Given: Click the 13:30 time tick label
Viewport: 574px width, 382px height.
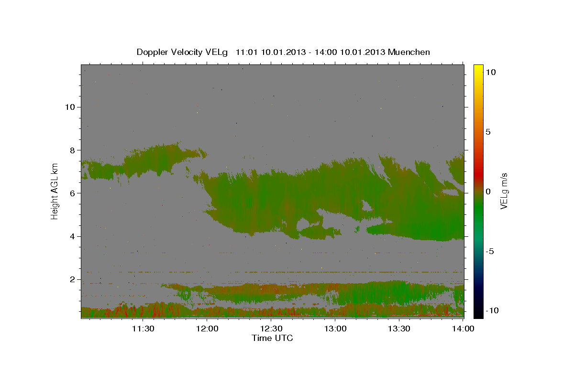Looking at the screenshot, I should tap(399, 329).
